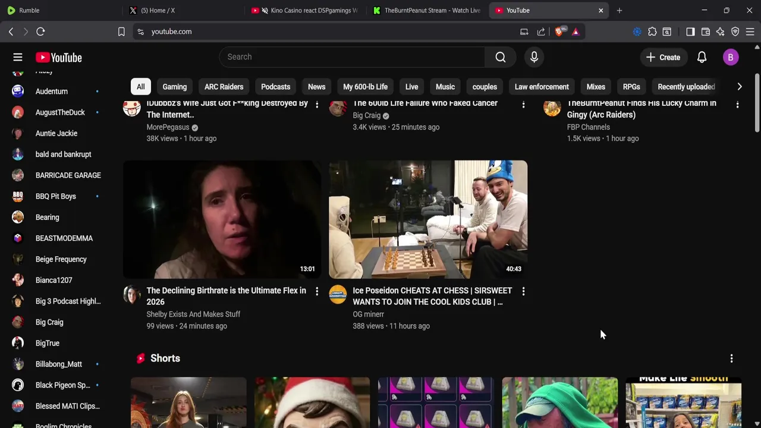761x428 pixels.
Task: Click in the YouTube search field
Action: click(352, 57)
